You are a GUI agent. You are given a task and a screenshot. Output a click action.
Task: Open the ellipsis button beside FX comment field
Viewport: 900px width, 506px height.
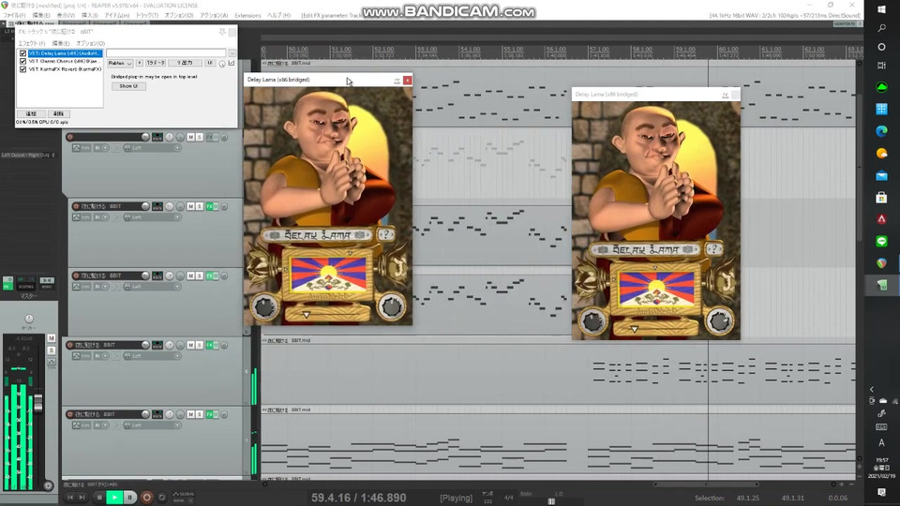(232, 52)
